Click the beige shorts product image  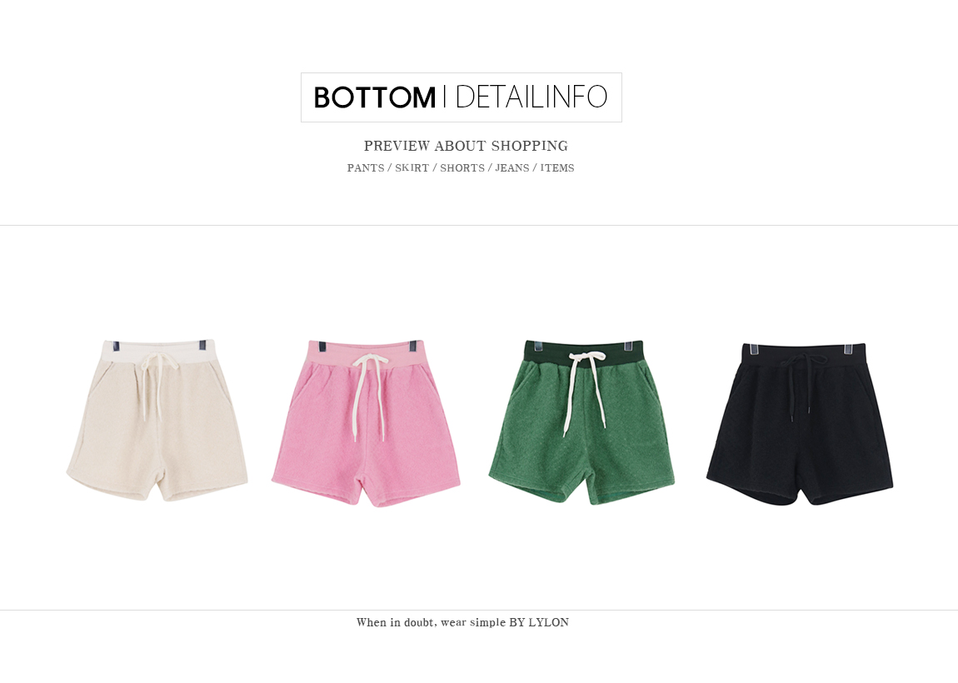click(157, 421)
